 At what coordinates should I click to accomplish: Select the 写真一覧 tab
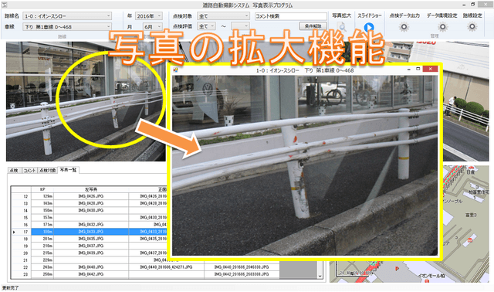point(69,170)
